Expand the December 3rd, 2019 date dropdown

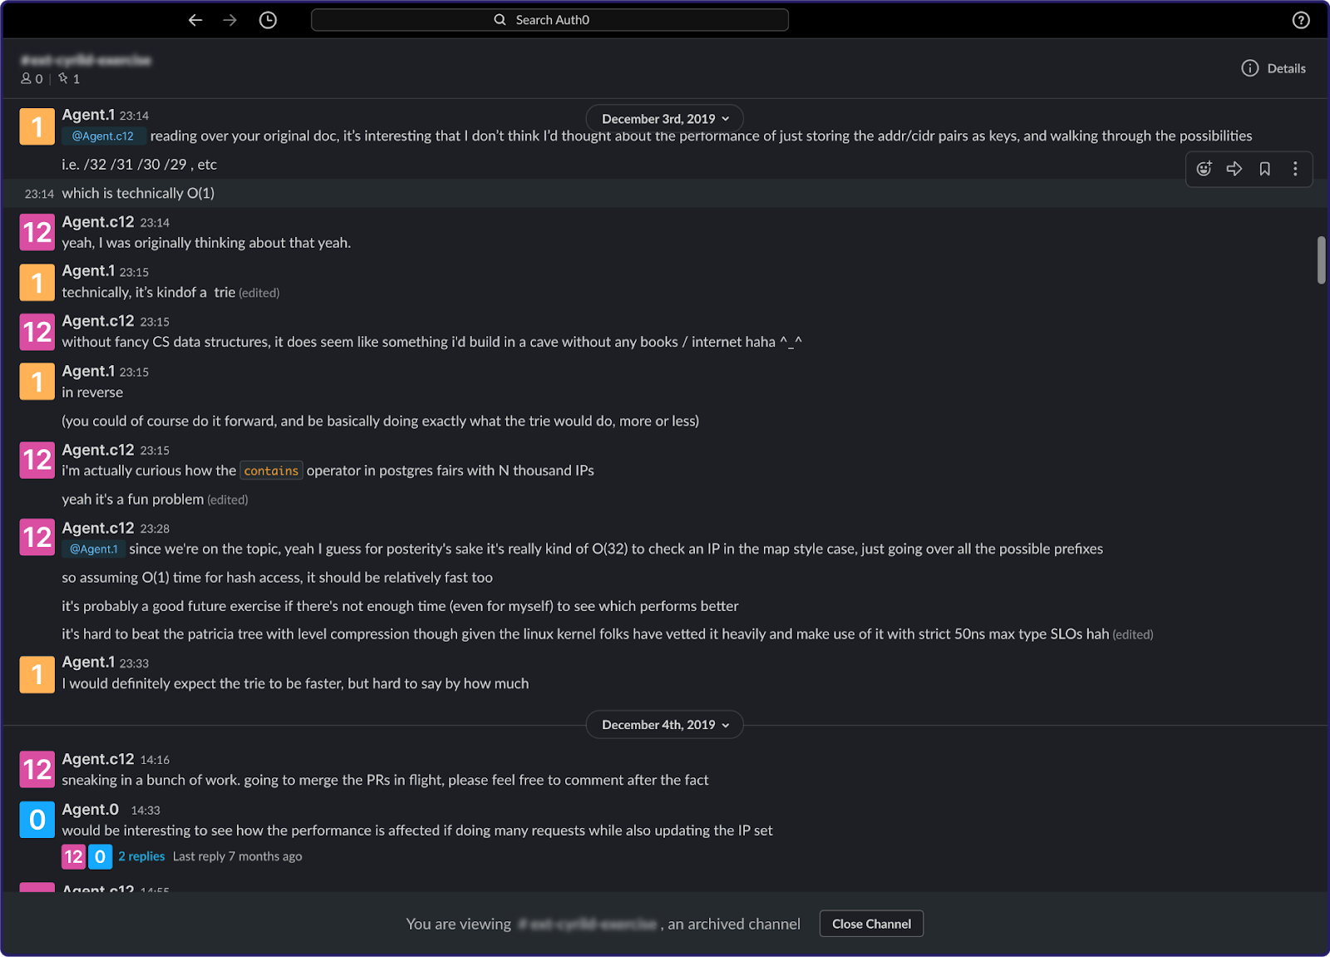click(664, 119)
